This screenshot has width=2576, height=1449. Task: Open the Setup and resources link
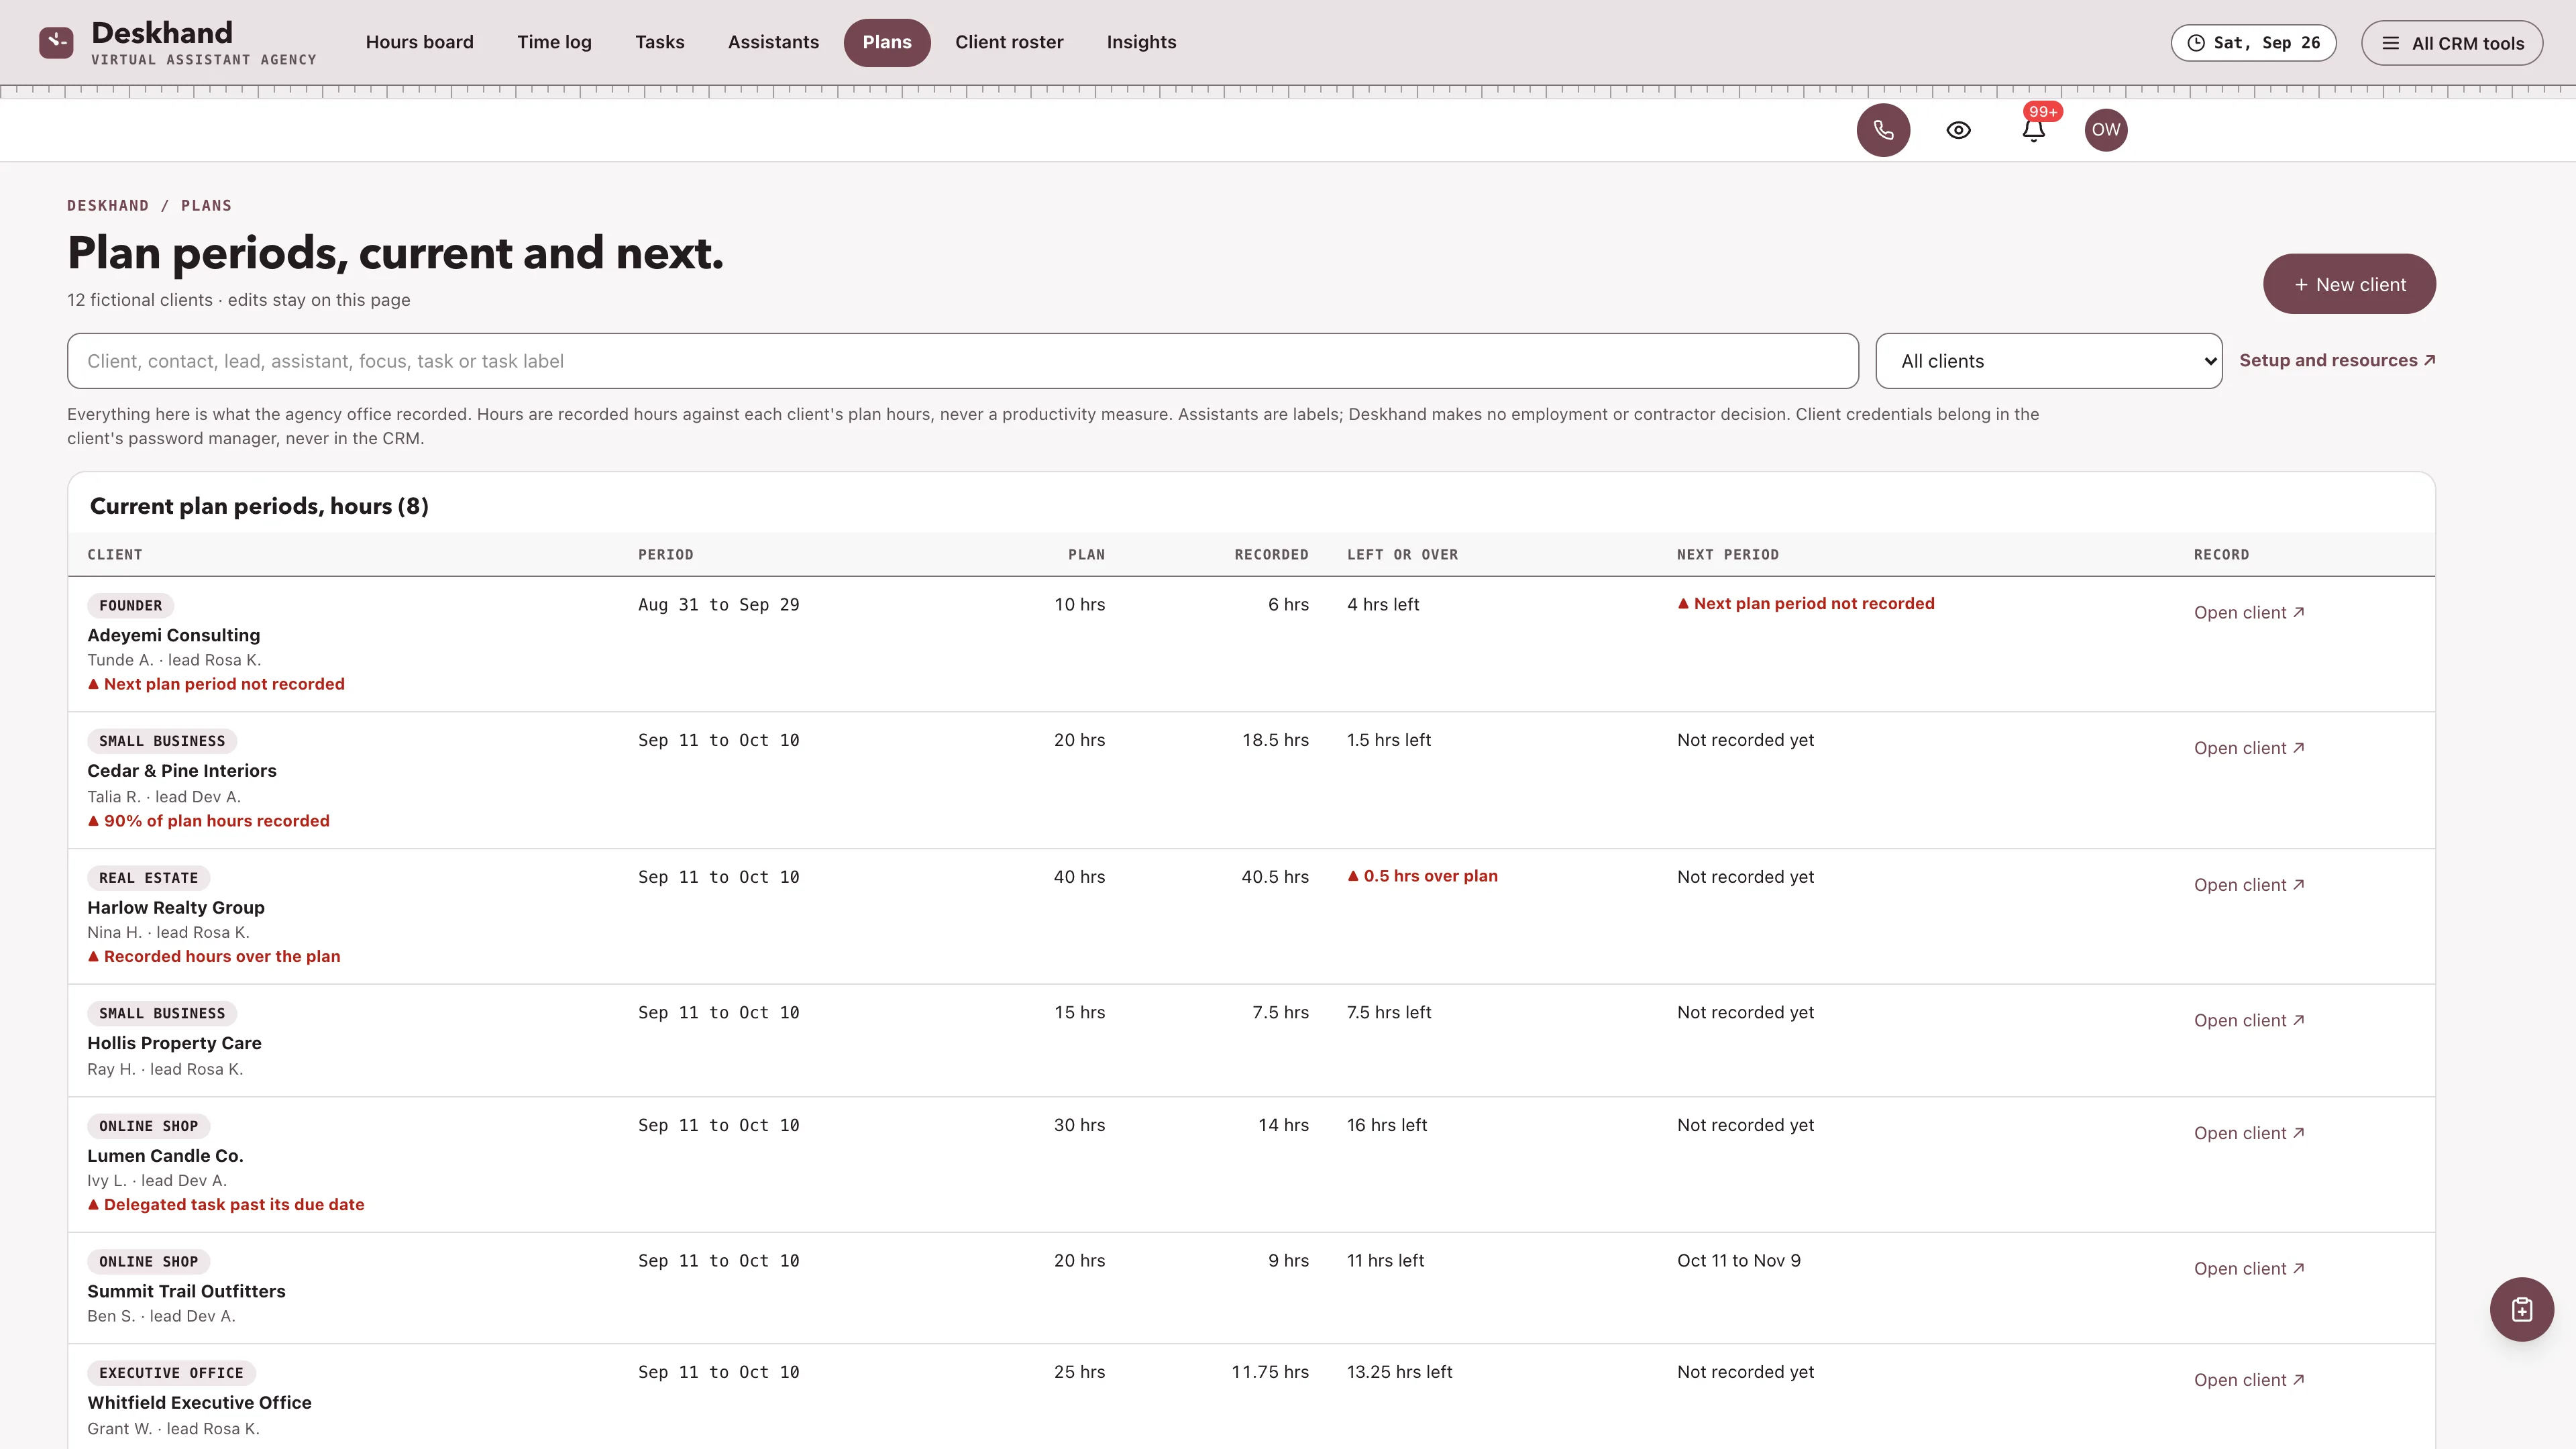click(x=2337, y=360)
